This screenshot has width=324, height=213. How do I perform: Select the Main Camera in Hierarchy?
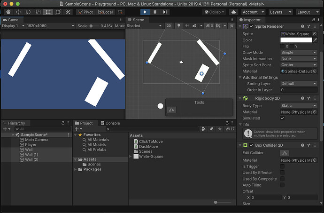coord(36,140)
